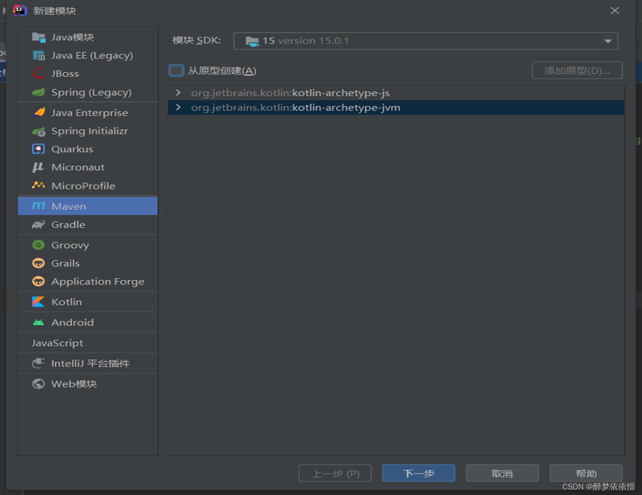
Task: Open the 模块 SDK dropdown arrow
Action: tap(608, 41)
